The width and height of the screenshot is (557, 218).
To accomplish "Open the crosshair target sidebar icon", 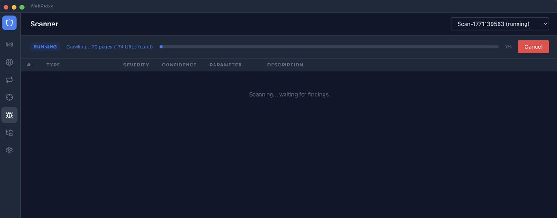I will pos(9,97).
